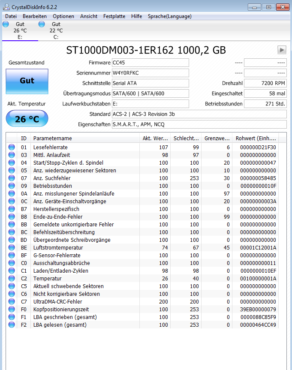The image size is (292, 370).
Task: Open the Festplatte menu
Action: pyautogui.click(x=114, y=16)
